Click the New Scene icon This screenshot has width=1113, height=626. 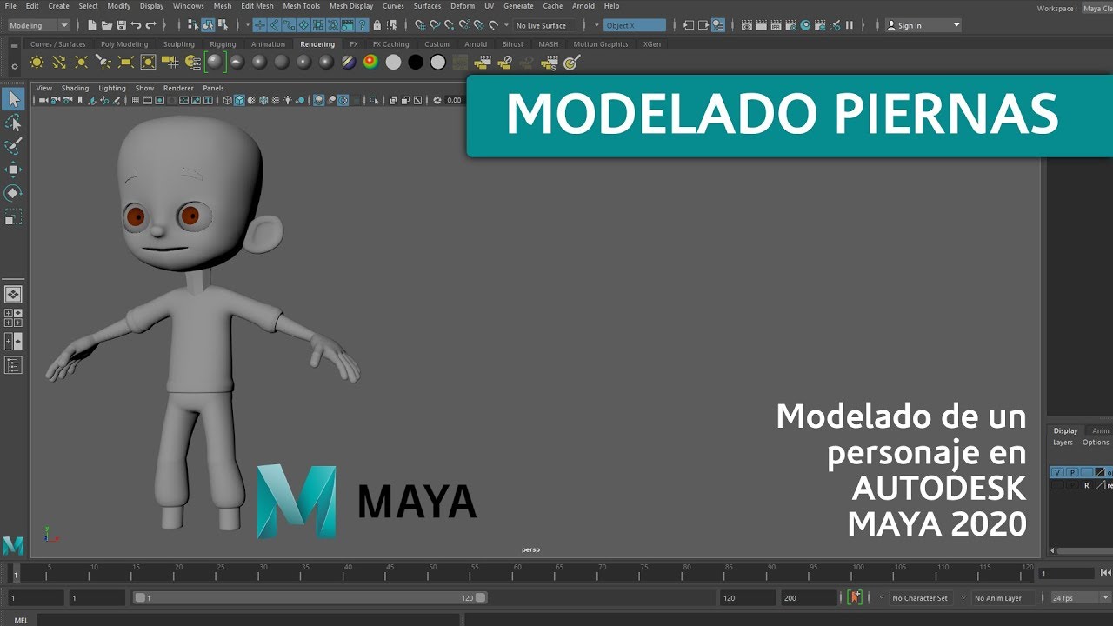(x=92, y=25)
